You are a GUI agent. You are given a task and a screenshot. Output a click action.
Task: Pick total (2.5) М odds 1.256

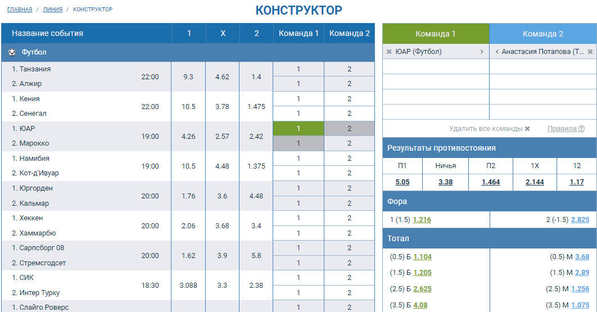tap(580, 289)
